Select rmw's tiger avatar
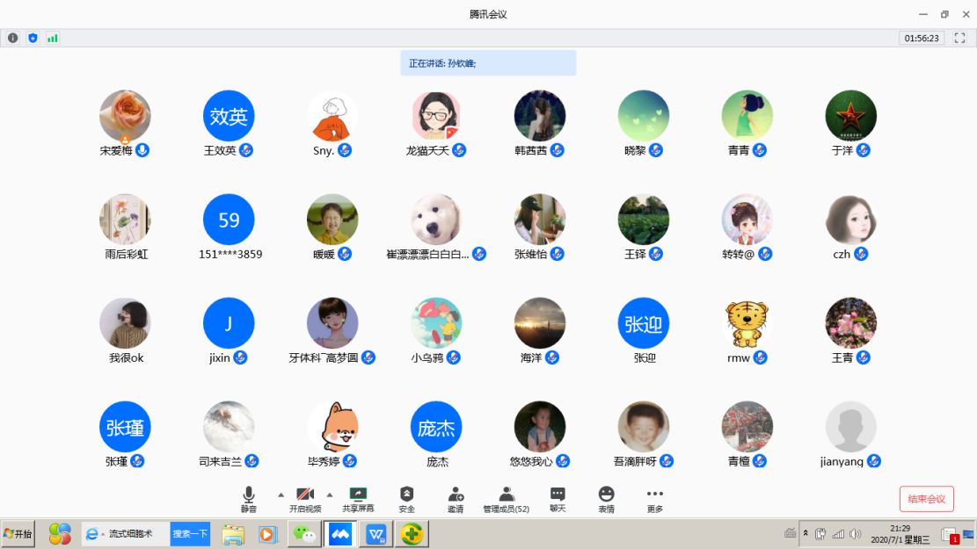This screenshot has height=549, width=977. click(747, 323)
